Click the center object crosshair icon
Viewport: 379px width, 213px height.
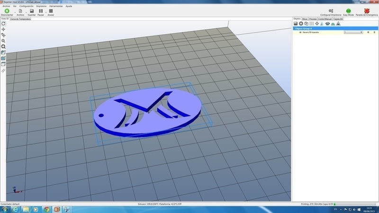(317, 24)
